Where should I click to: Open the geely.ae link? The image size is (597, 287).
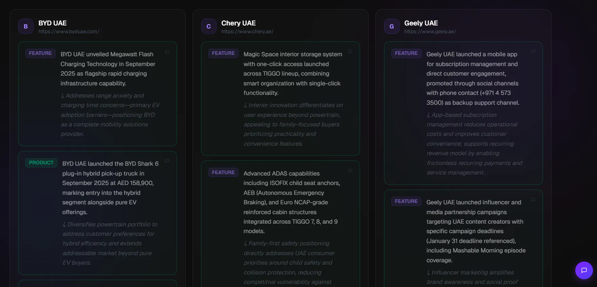pyautogui.click(x=430, y=32)
